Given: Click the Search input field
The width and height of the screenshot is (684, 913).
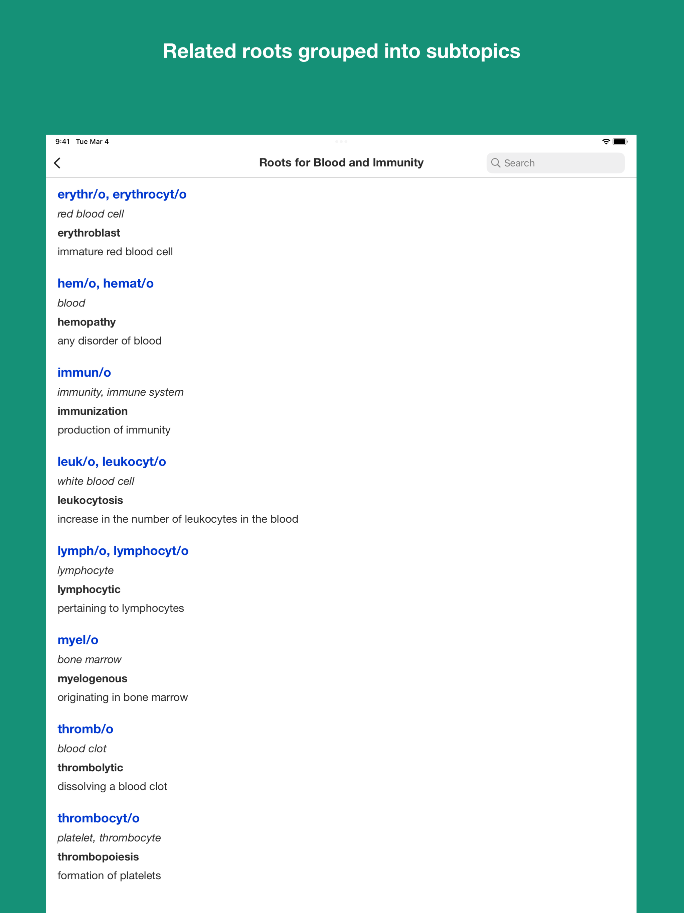Looking at the screenshot, I should [555, 163].
